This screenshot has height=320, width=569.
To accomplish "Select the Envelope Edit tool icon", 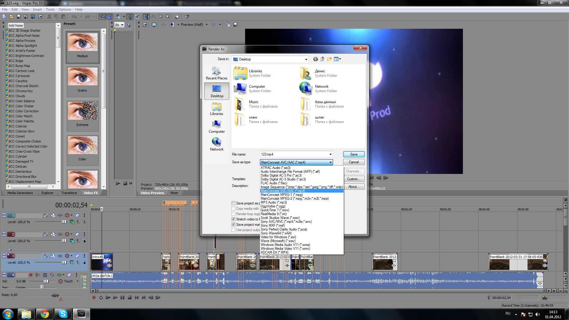I will click(154, 17).
